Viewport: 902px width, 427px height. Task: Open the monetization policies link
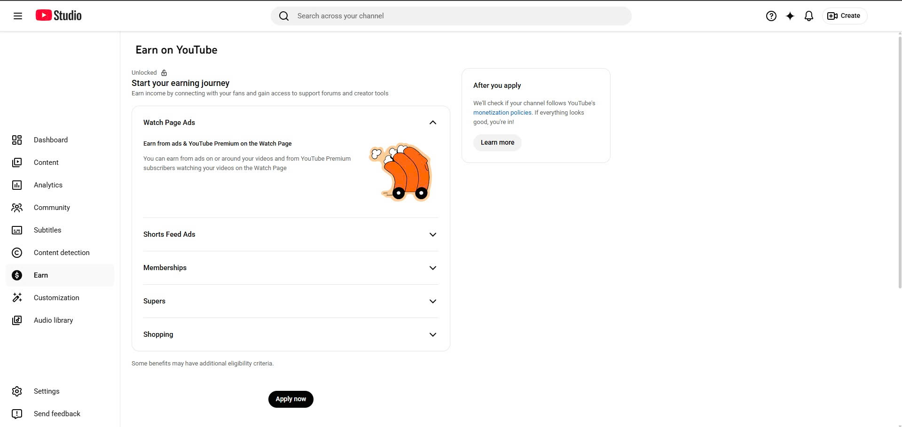502,113
